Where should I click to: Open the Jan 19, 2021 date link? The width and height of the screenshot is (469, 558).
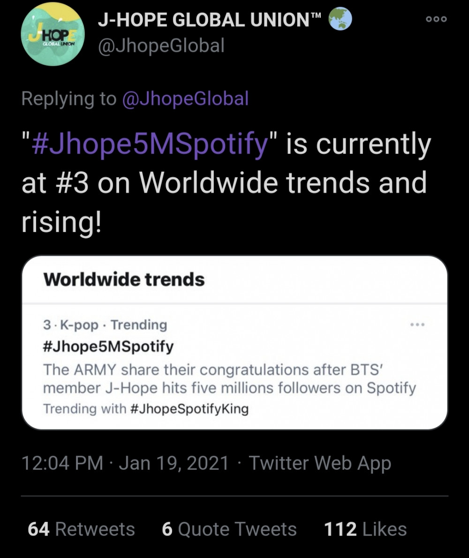point(174,463)
